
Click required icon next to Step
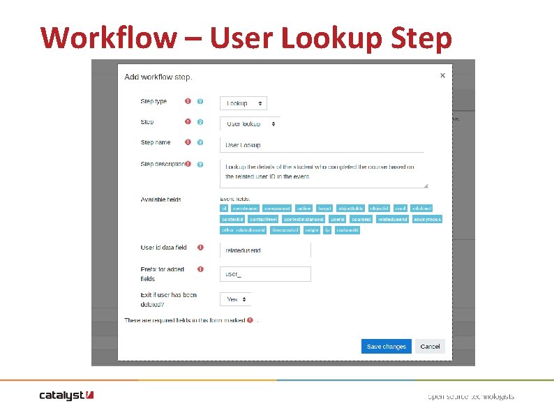(188, 122)
